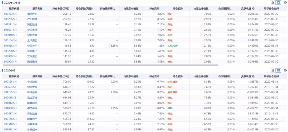The image size is (288, 132).
Task: Click the horizontal scrollbar under 2020年三季报 table
Action: click(x=110, y=65)
